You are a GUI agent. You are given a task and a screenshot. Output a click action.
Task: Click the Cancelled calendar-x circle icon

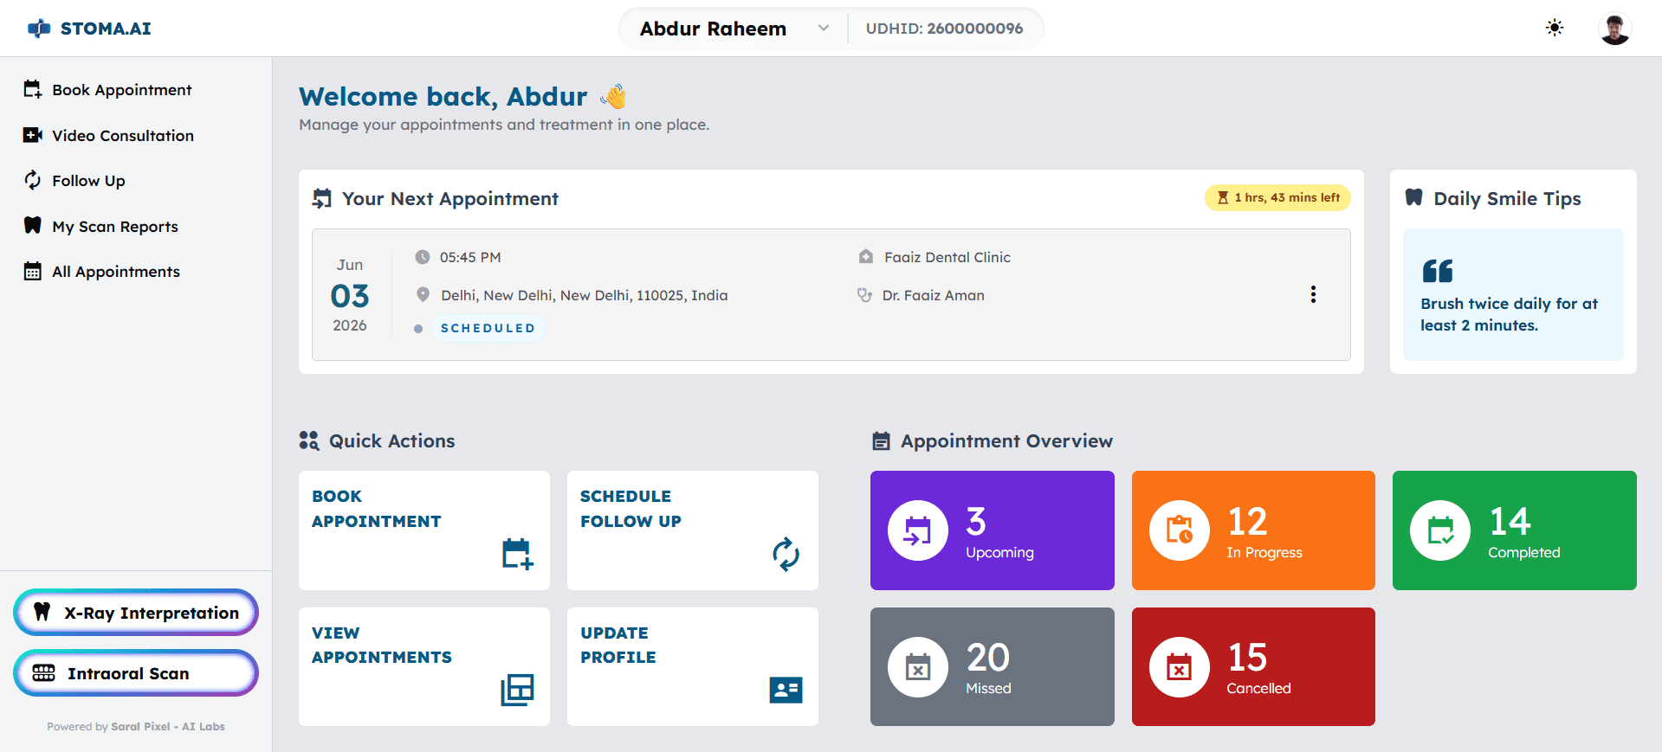pyautogui.click(x=1180, y=667)
